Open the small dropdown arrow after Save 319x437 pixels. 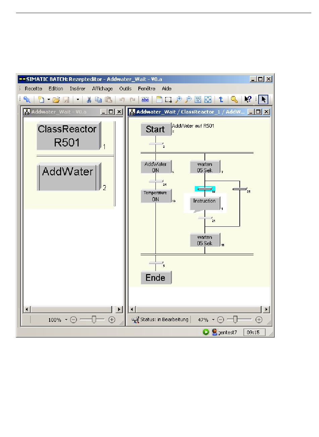pos(78,99)
